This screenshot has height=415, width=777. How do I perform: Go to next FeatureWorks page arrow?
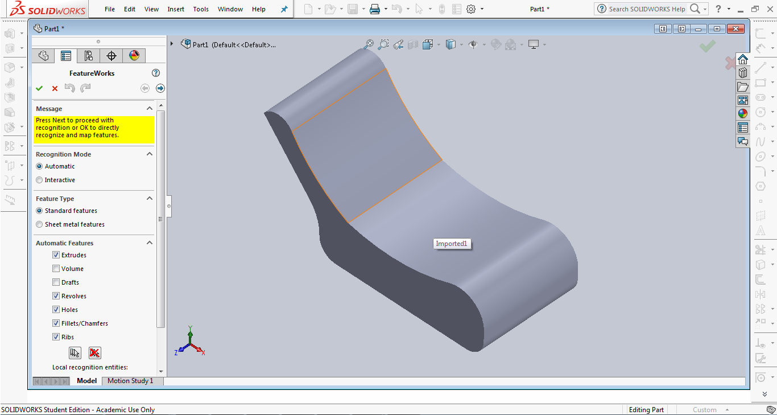coord(160,88)
